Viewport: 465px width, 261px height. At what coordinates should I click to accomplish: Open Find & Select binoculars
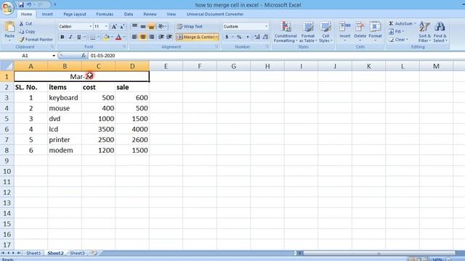coord(440,32)
